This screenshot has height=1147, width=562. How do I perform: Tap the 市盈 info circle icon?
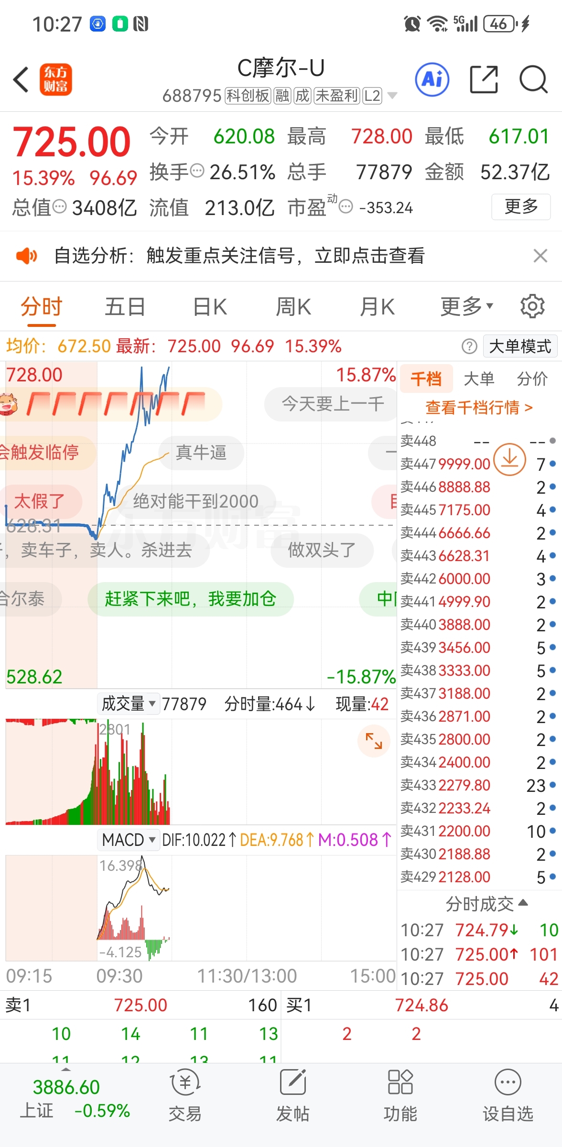pyautogui.click(x=346, y=207)
